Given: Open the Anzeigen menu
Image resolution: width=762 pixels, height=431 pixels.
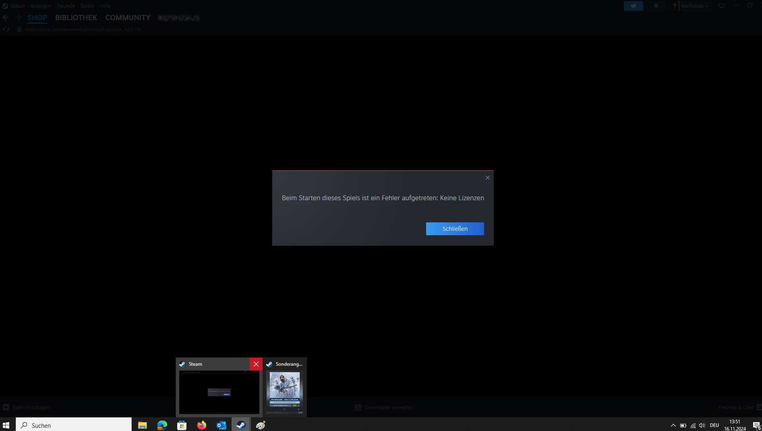Looking at the screenshot, I should pyautogui.click(x=41, y=6).
